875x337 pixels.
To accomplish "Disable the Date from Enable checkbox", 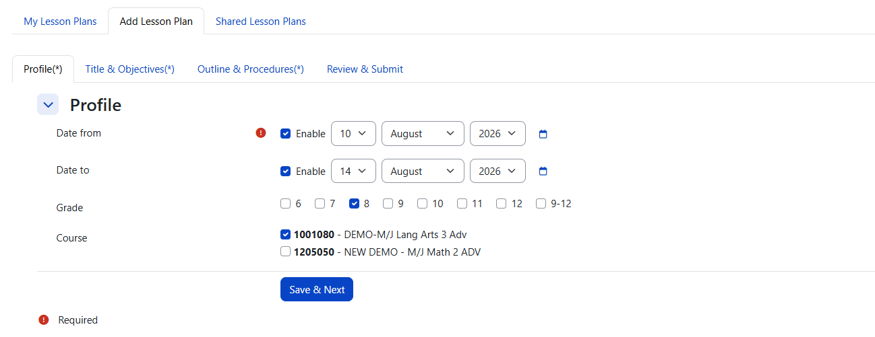I will coord(286,133).
